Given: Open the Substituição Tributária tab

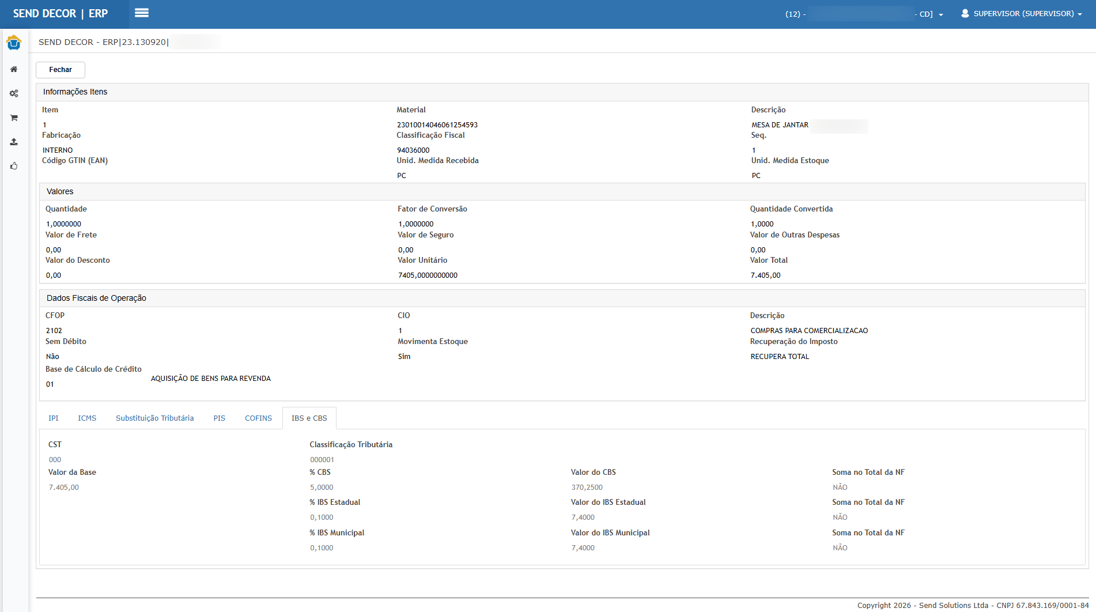Looking at the screenshot, I should pos(154,418).
